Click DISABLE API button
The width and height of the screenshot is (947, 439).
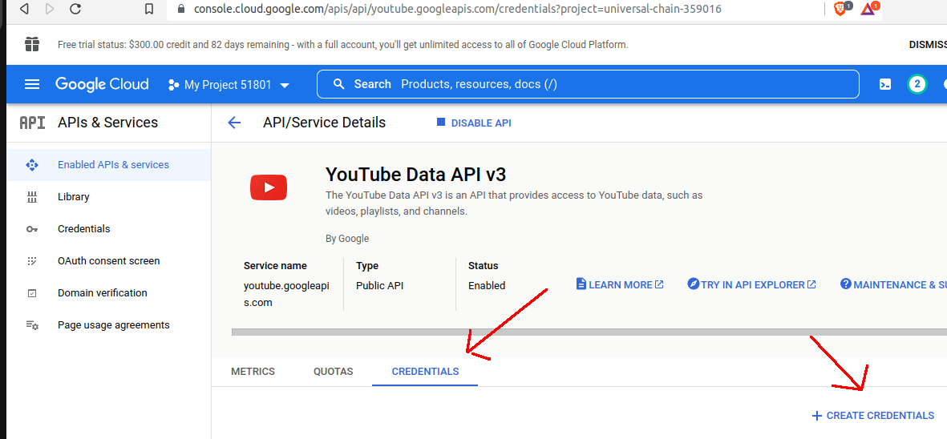click(x=473, y=123)
